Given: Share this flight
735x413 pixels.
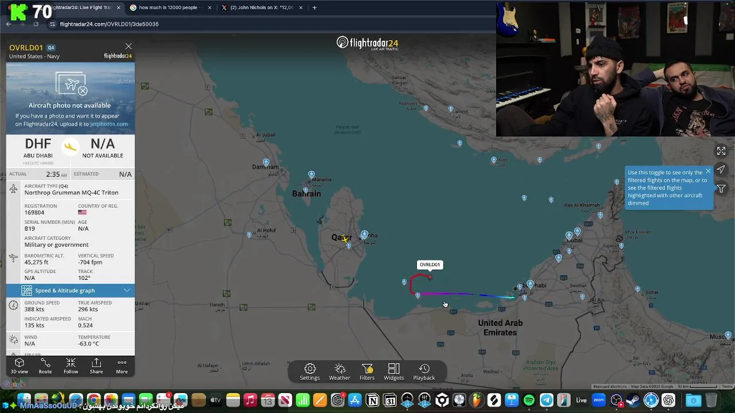Looking at the screenshot, I should pyautogui.click(x=96, y=366).
